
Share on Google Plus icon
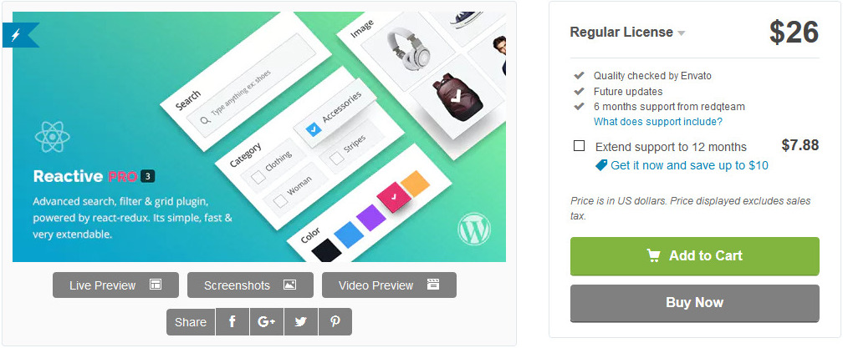[267, 322]
